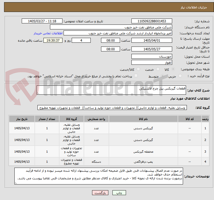Select the کالا radio button
Screen dimensions: 214x200
click(173, 69)
